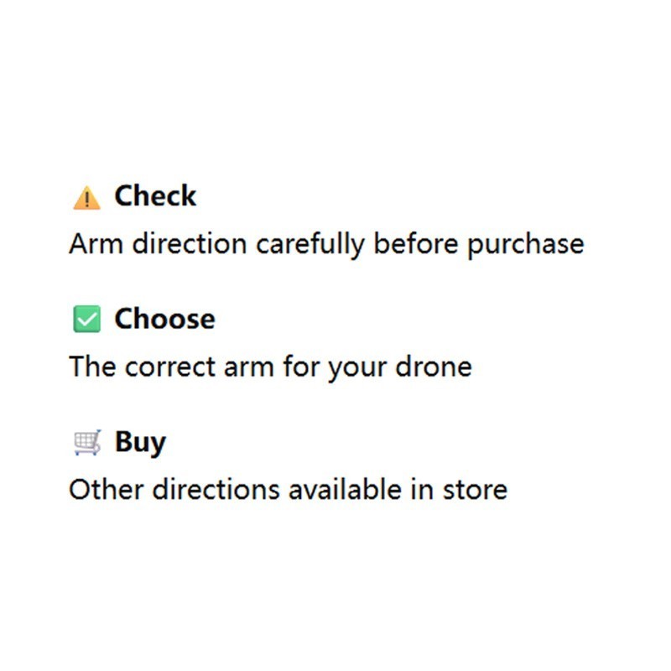
Task: Click the word "before" in the Check description
Action: pos(416,244)
